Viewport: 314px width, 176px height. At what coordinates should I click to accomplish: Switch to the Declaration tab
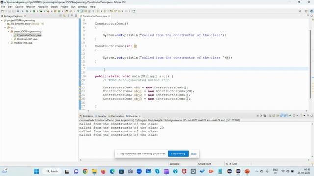click(116, 116)
